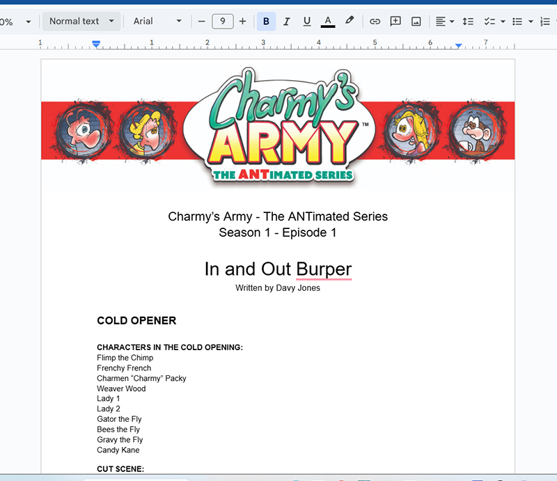557x481 pixels.
Task: Click 'CHARACTERS IN THE COLD OPENING:' heading
Action: coord(170,347)
